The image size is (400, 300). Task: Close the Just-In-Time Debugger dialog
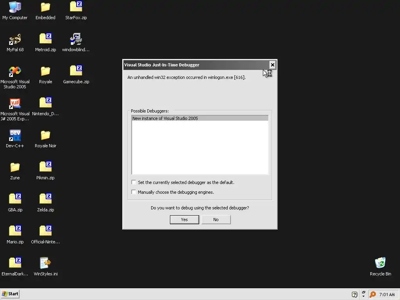272,65
